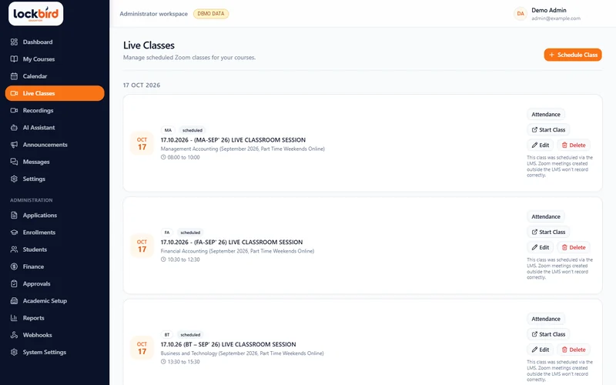The width and height of the screenshot is (616, 385).
Task: Click the Webhooks icon
Action: (14, 335)
